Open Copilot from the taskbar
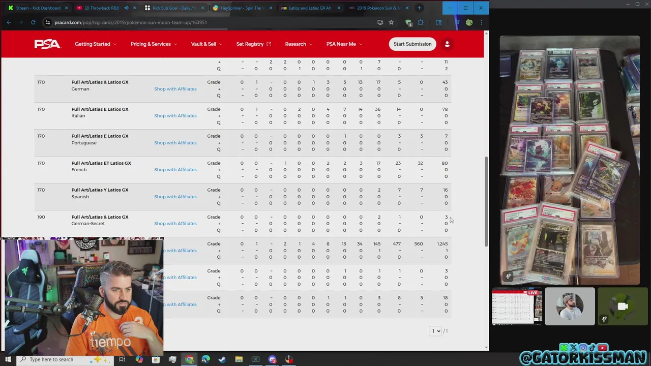The height and width of the screenshot is (366, 651). [x=139, y=359]
